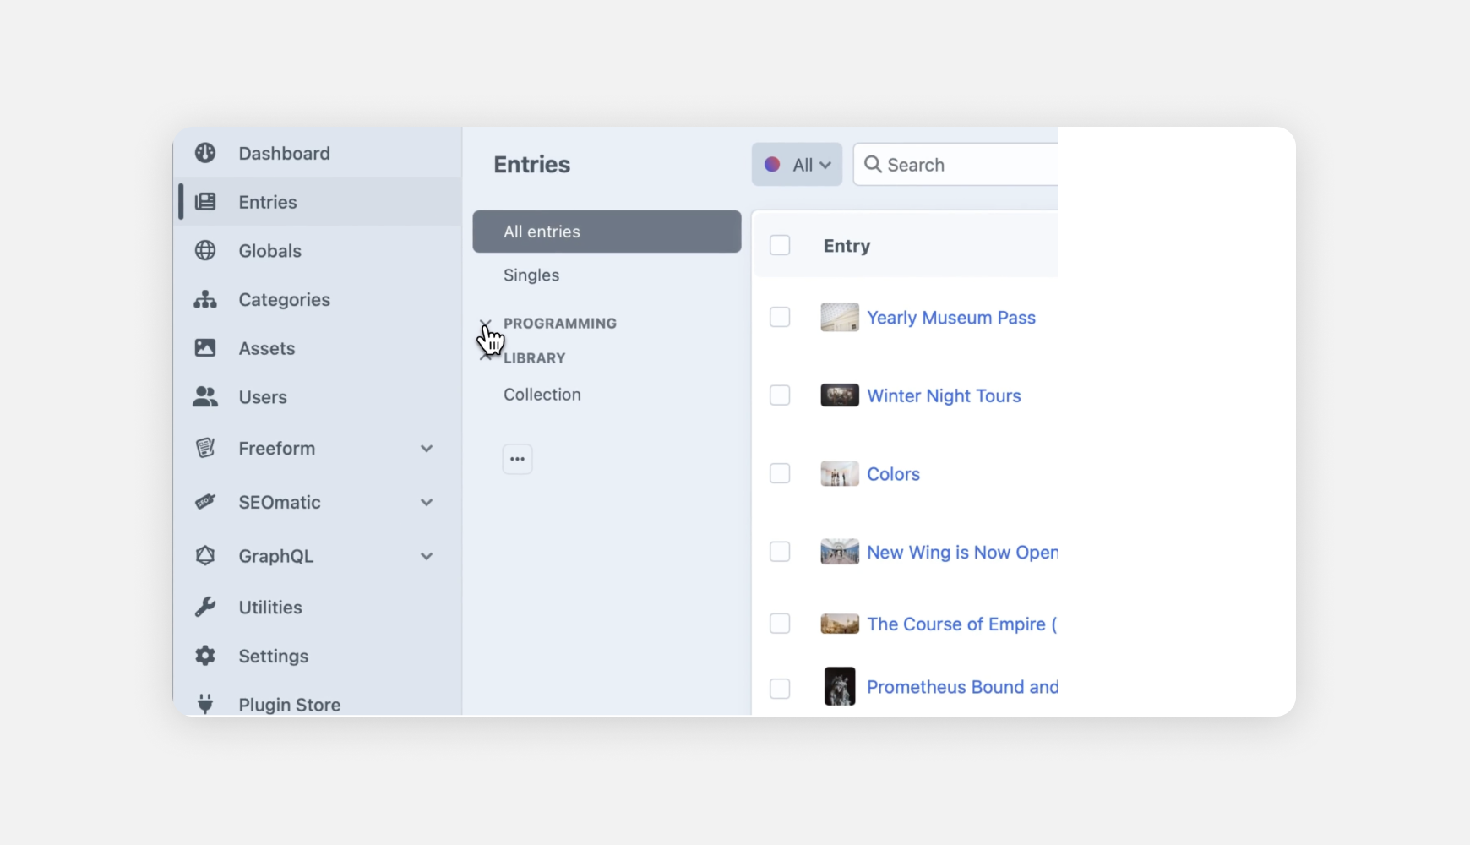This screenshot has width=1470, height=845.
Task: Open the Plugin Store
Action: point(318,703)
